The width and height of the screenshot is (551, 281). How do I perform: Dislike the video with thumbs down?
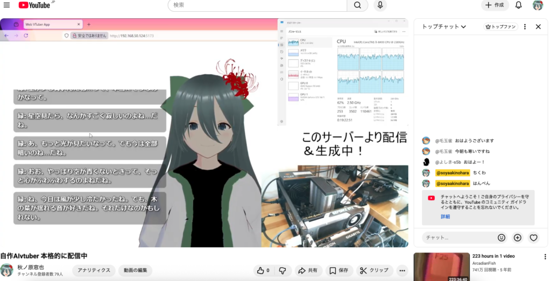click(x=282, y=270)
